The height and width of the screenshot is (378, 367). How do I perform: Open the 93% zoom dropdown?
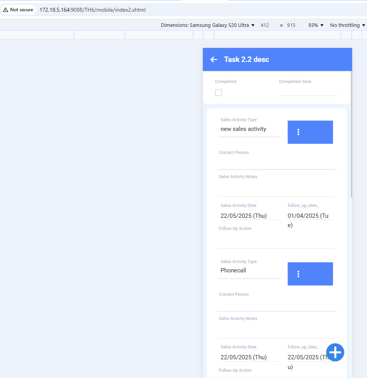point(316,25)
